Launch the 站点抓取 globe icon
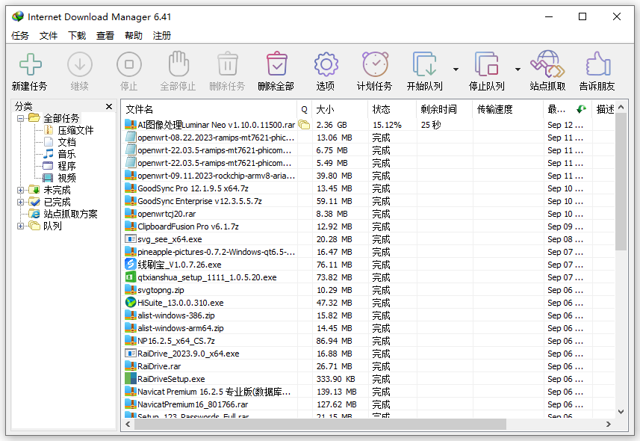The width and height of the screenshot is (640, 441). (x=547, y=64)
